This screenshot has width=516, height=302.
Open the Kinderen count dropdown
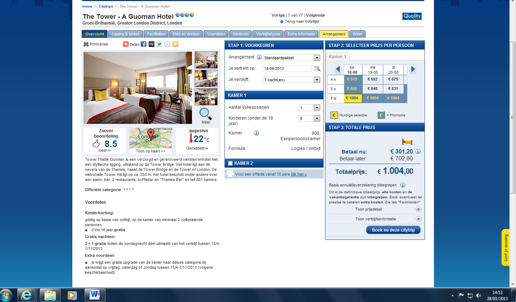[x=317, y=118]
